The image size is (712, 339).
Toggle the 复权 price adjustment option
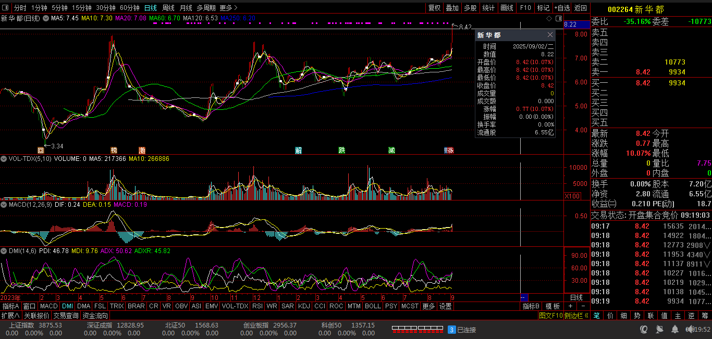(x=434, y=8)
